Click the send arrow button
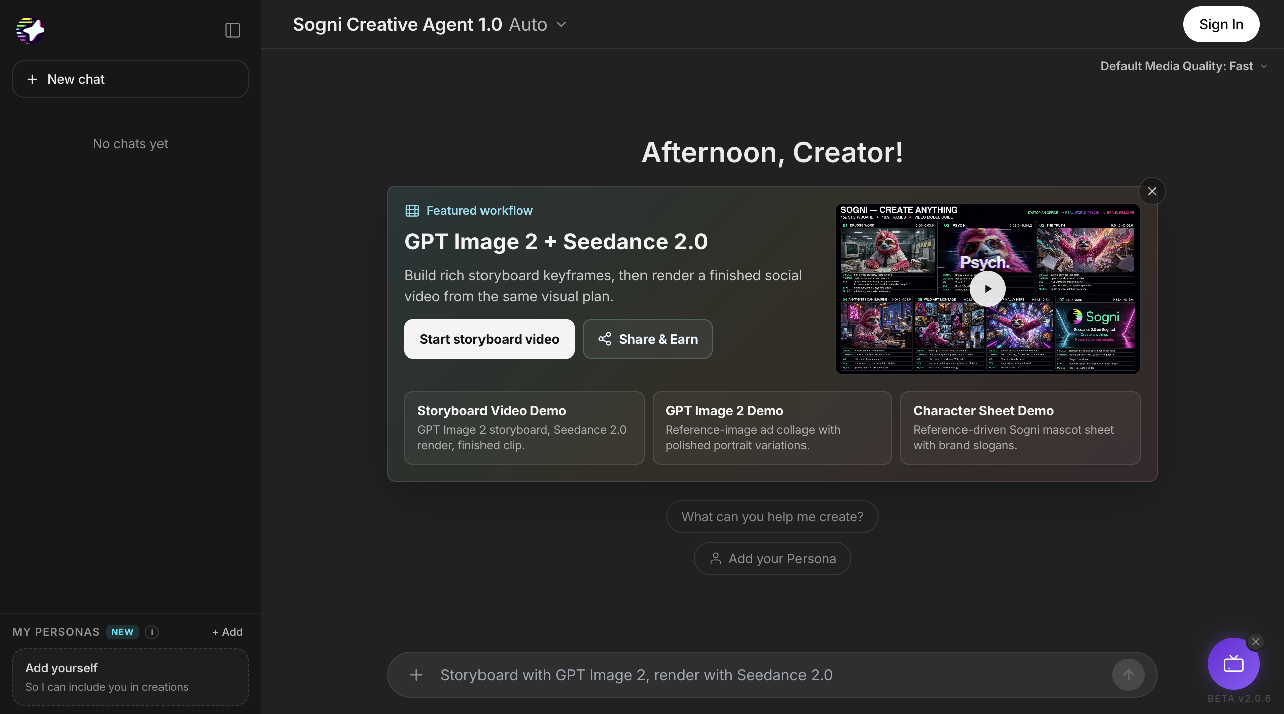1284x714 pixels. click(x=1129, y=675)
